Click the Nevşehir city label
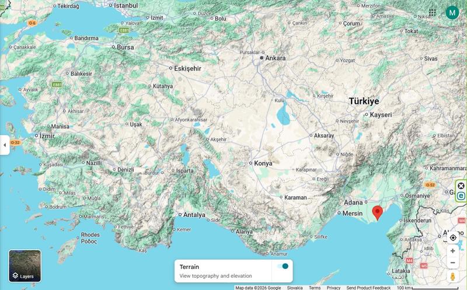467x290 pixels. 349,121
